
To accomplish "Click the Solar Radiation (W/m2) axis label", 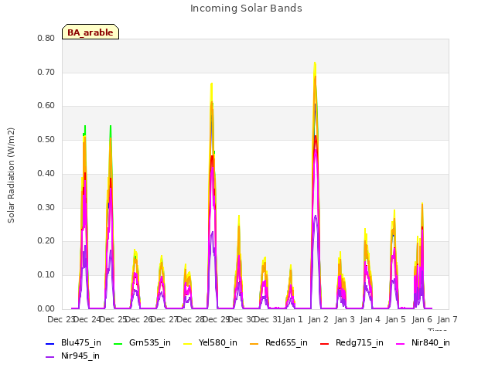I will click(x=11, y=175).
